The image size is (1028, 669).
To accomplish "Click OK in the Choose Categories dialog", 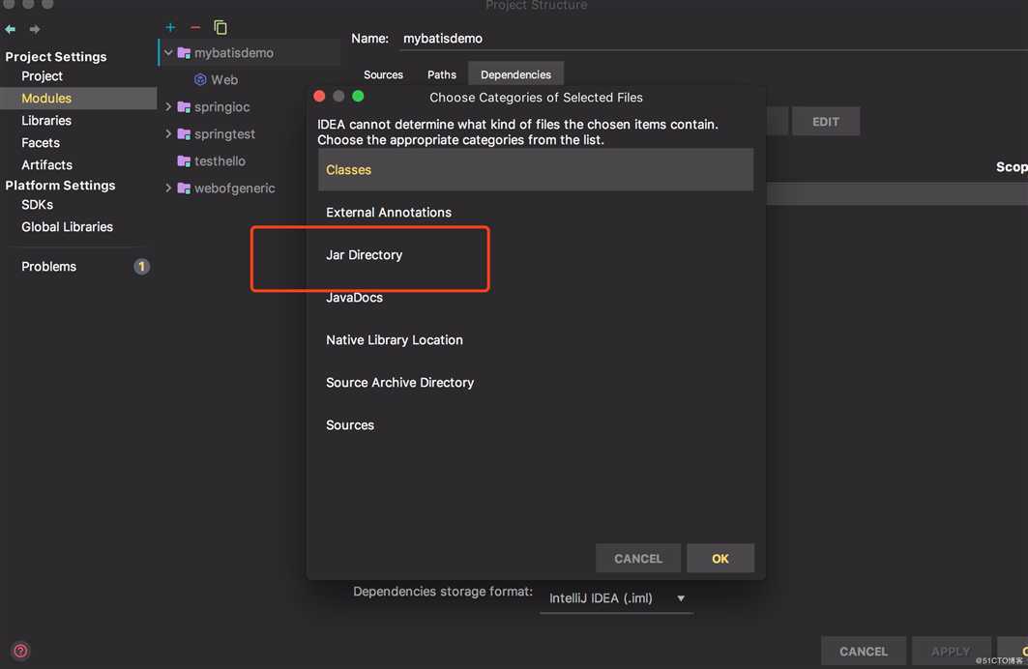I will point(720,558).
